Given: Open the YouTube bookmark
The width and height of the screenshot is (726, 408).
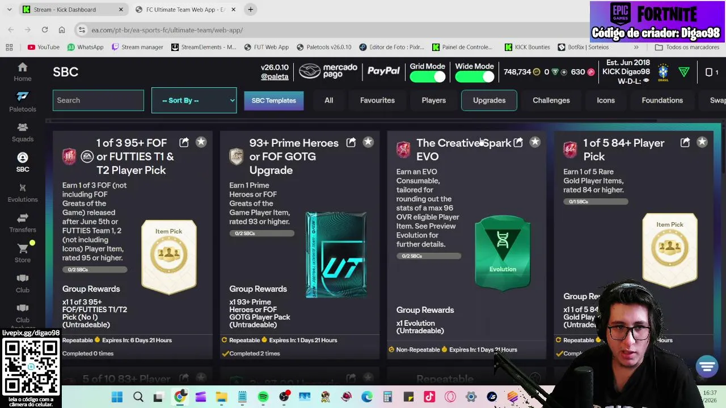Looking at the screenshot, I should (44, 47).
